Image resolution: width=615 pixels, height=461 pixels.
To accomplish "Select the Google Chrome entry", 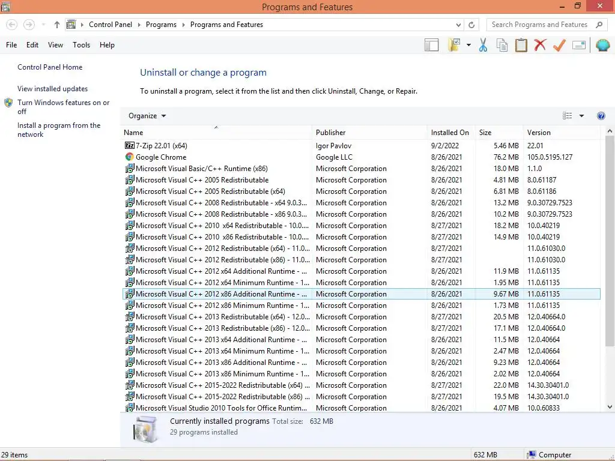I will (361, 157).
